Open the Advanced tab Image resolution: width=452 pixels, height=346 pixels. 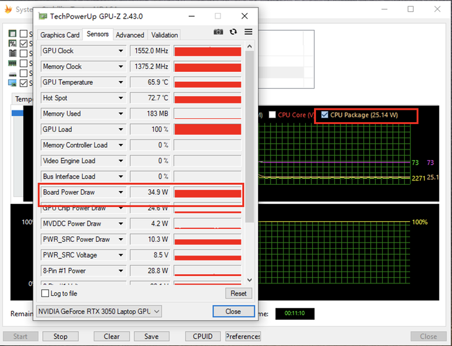[x=130, y=35]
